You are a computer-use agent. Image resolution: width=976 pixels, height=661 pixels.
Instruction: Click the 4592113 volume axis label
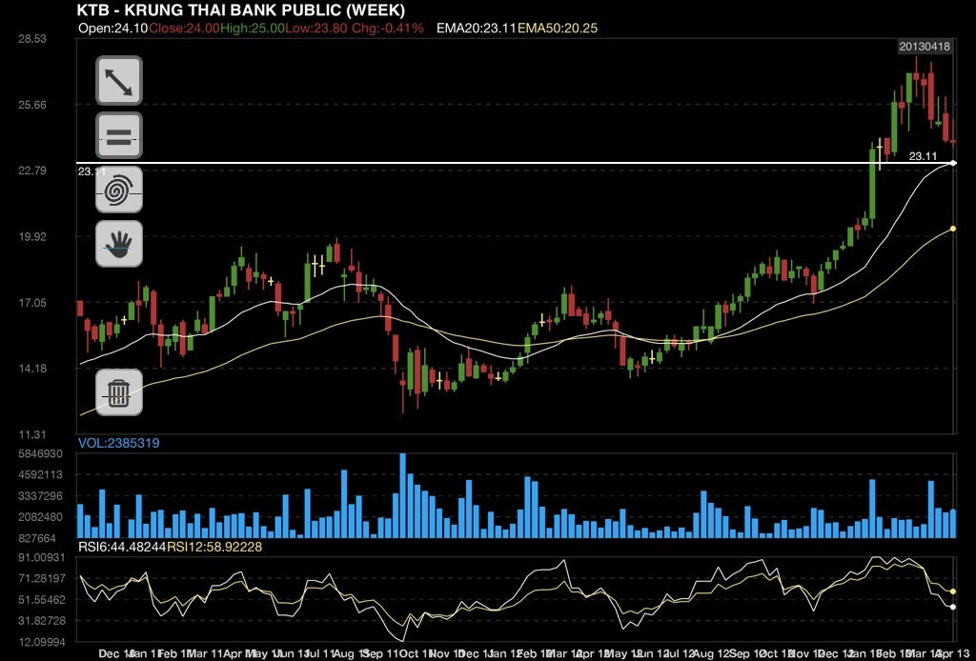tap(40, 475)
